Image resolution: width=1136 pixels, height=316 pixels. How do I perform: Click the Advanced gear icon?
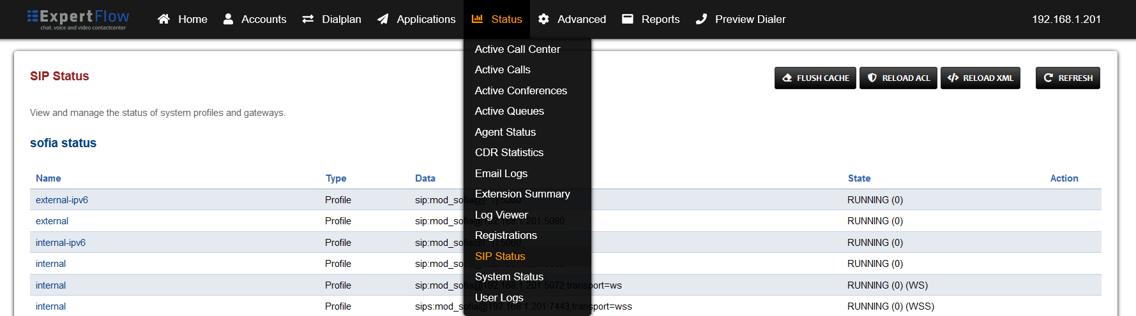[x=543, y=19]
